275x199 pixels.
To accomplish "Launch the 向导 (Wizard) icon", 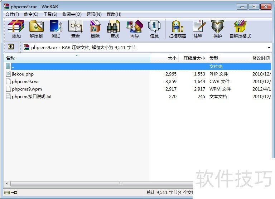I will [x=135, y=29].
